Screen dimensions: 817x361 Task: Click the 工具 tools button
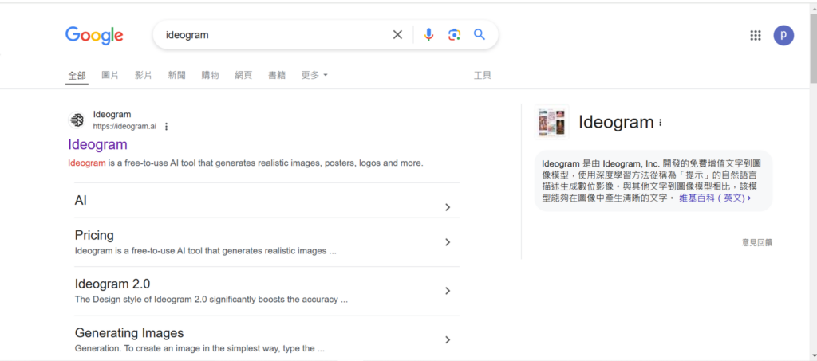point(483,75)
